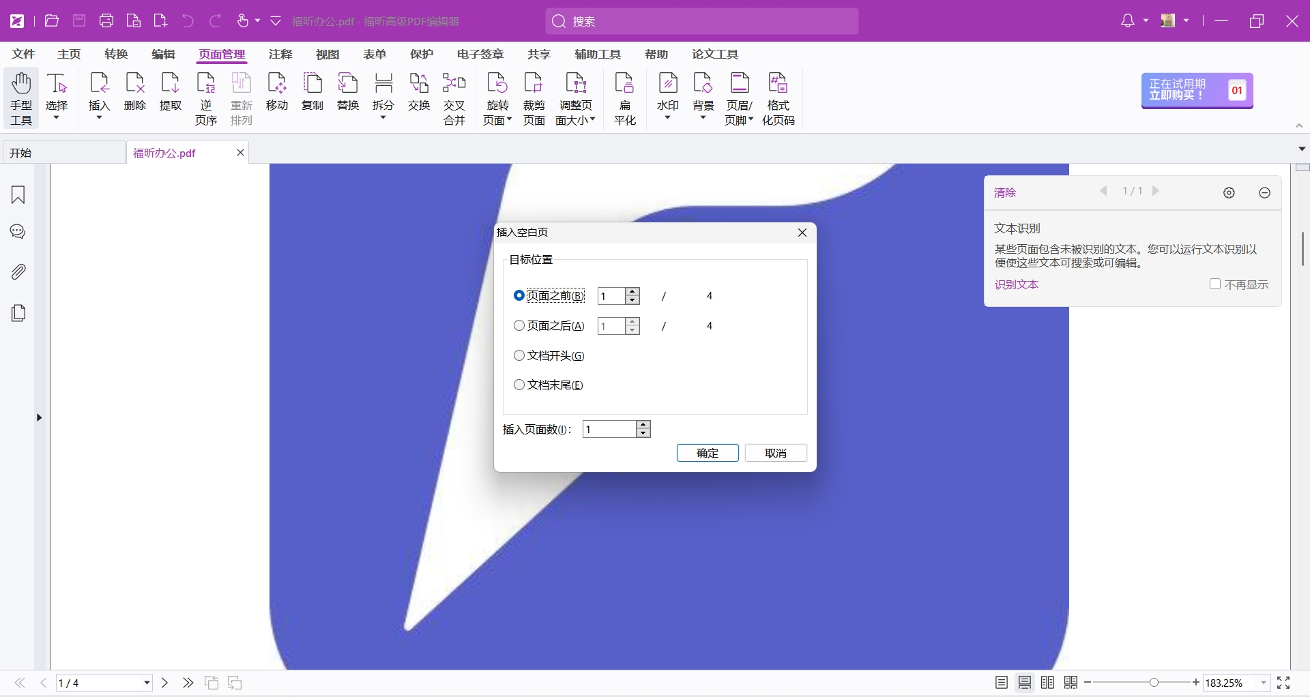
Task: Jump to last page in status bar
Action: [188, 683]
